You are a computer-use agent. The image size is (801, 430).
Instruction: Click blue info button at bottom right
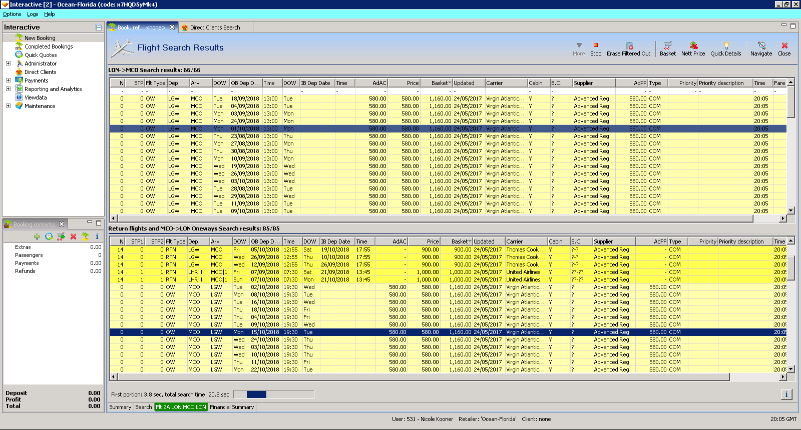point(786,394)
